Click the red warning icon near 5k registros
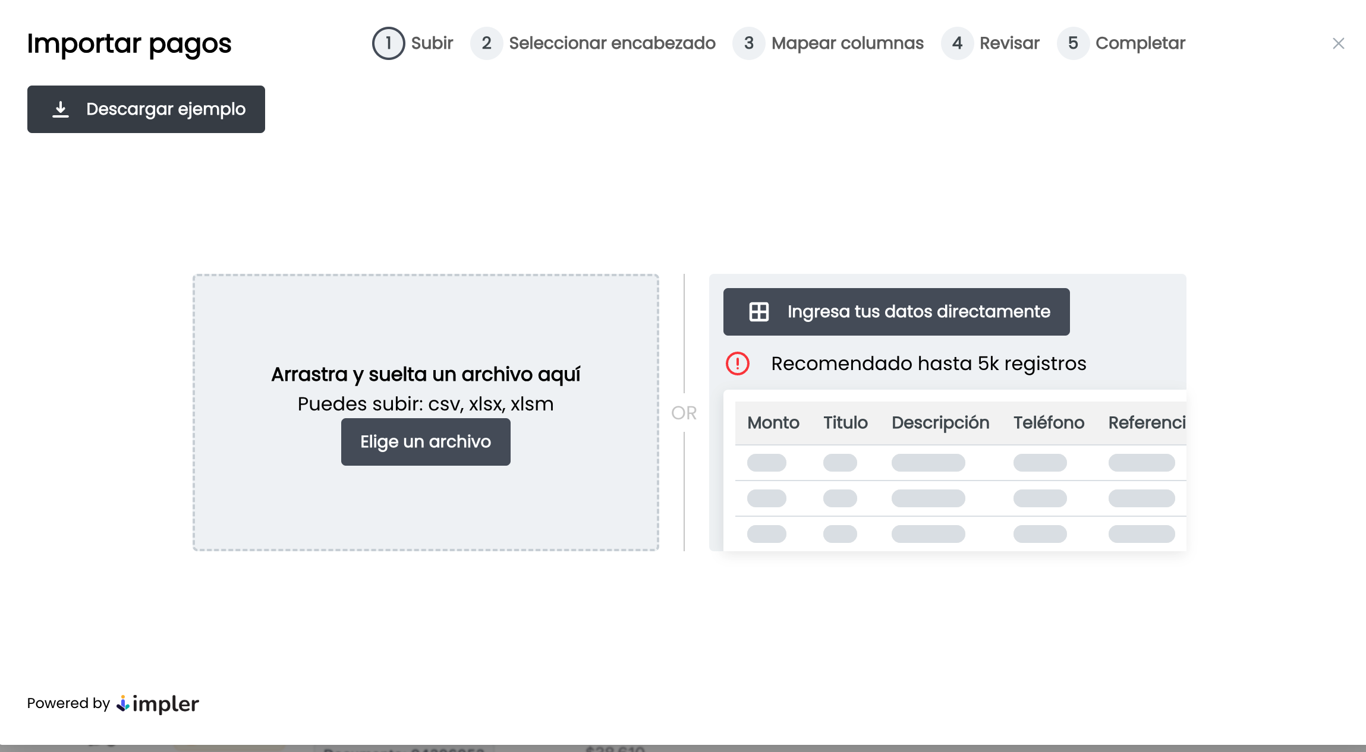 (x=737, y=364)
